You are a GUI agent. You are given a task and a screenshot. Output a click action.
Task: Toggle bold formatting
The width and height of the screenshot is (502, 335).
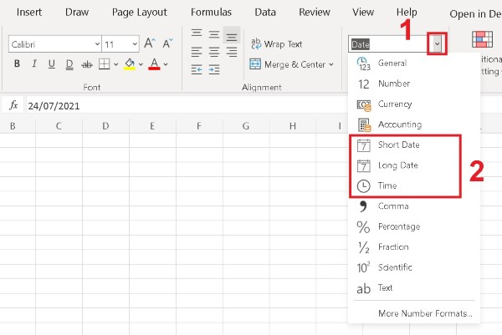tap(16, 64)
